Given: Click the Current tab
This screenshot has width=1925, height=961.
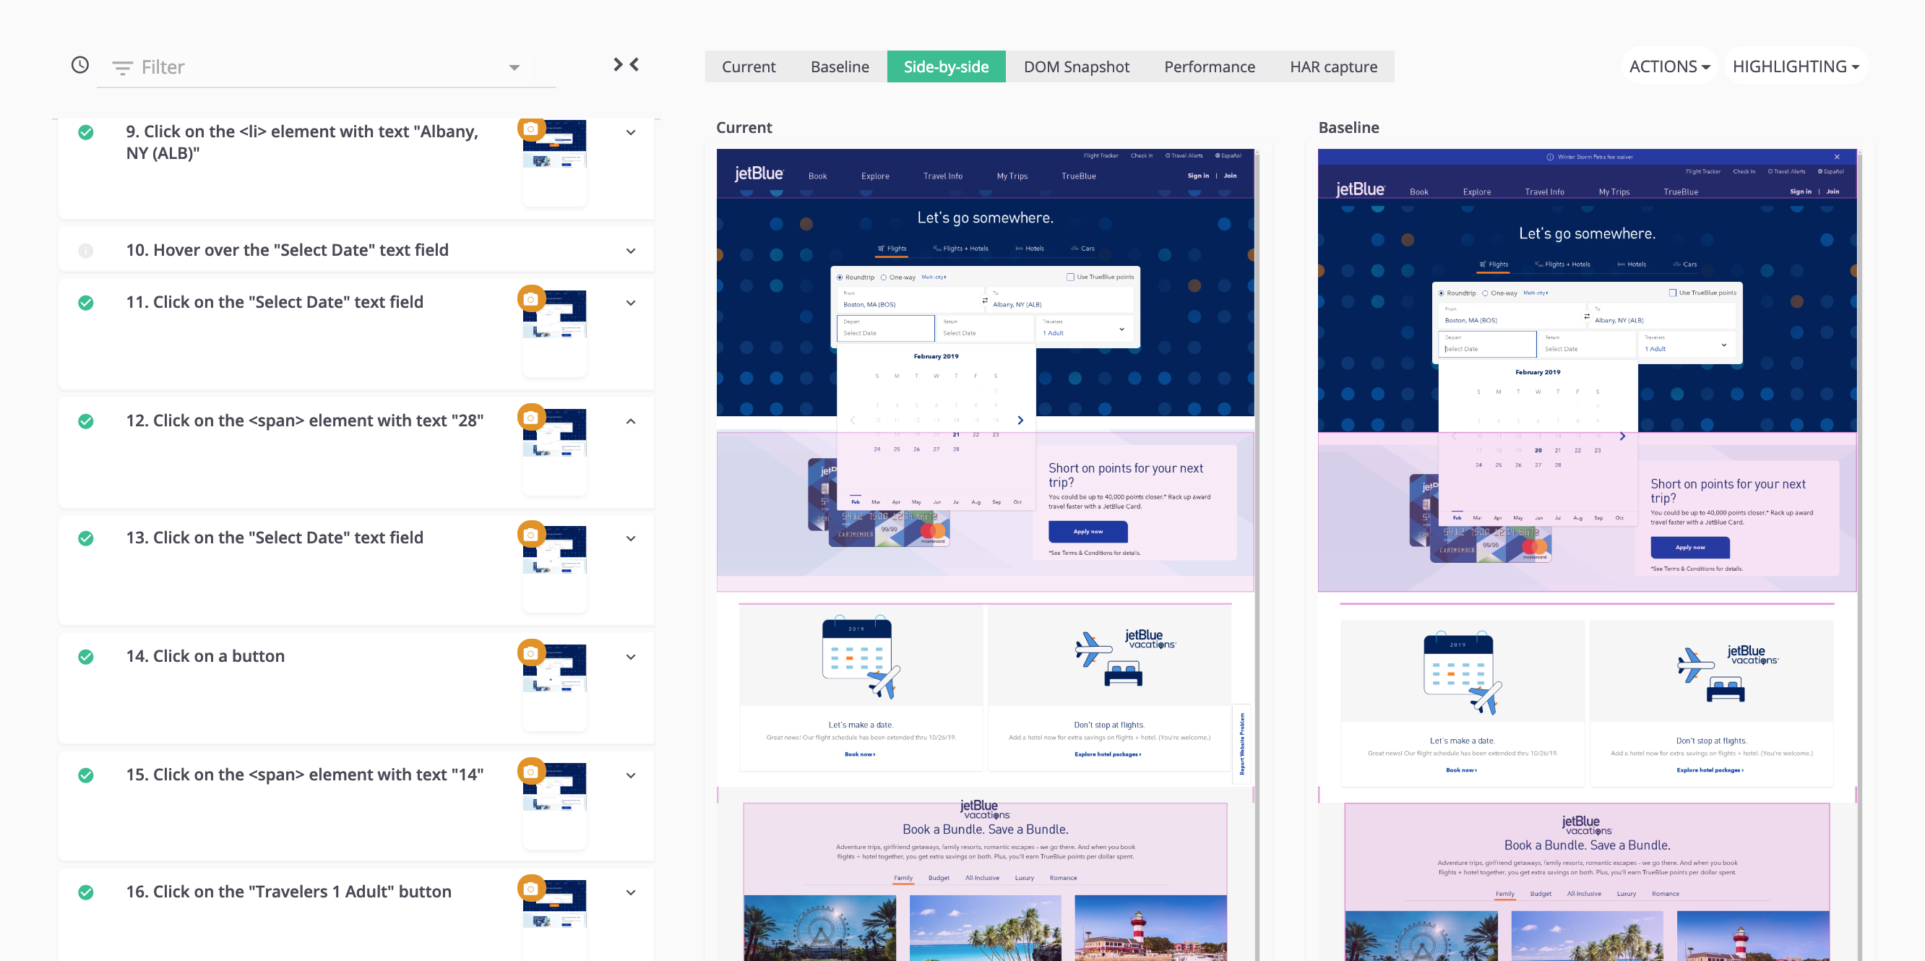Looking at the screenshot, I should coord(749,66).
